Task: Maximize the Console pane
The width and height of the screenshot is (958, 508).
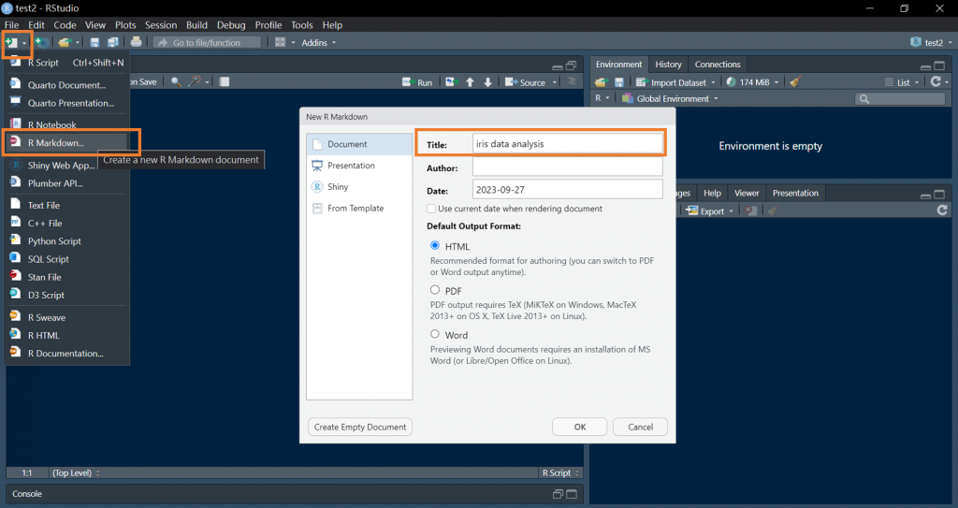Action: point(572,494)
